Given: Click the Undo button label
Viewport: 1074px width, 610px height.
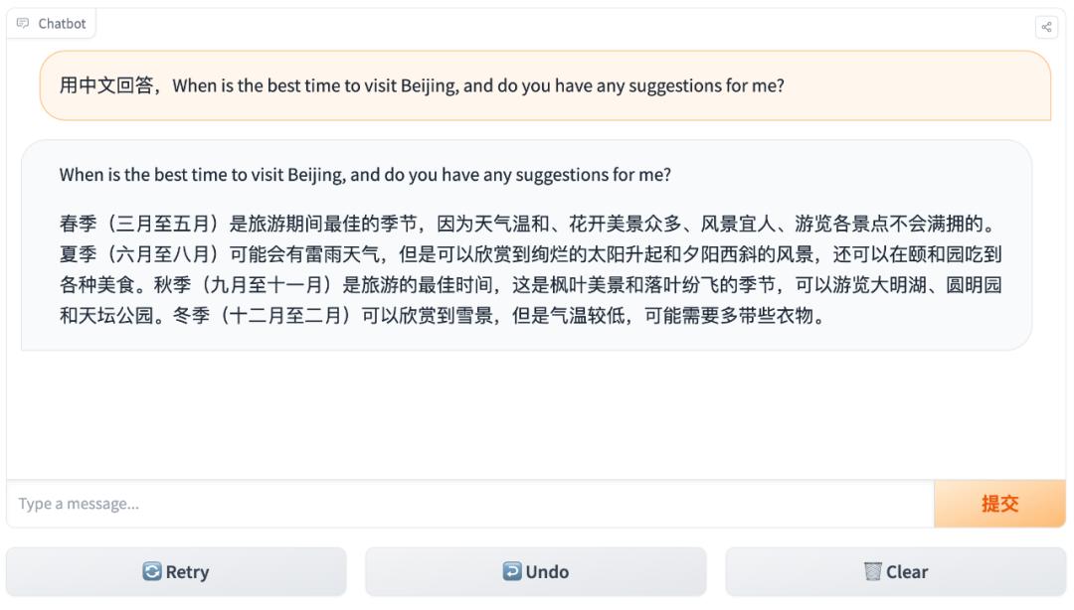Looking at the screenshot, I should [547, 571].
